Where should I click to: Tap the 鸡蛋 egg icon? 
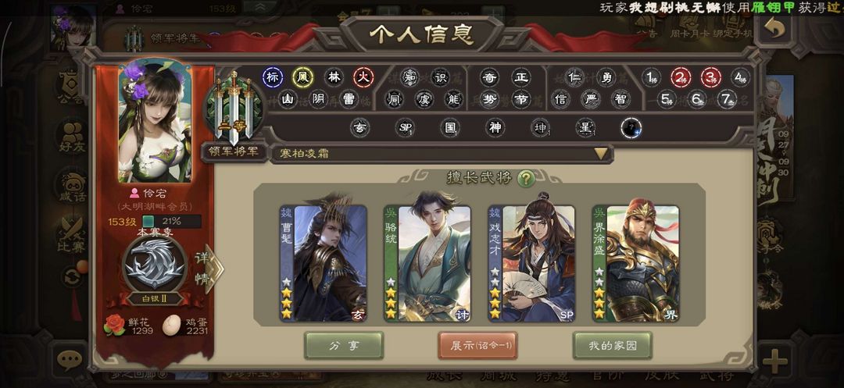pyautogui.click(x=172, y=325)
